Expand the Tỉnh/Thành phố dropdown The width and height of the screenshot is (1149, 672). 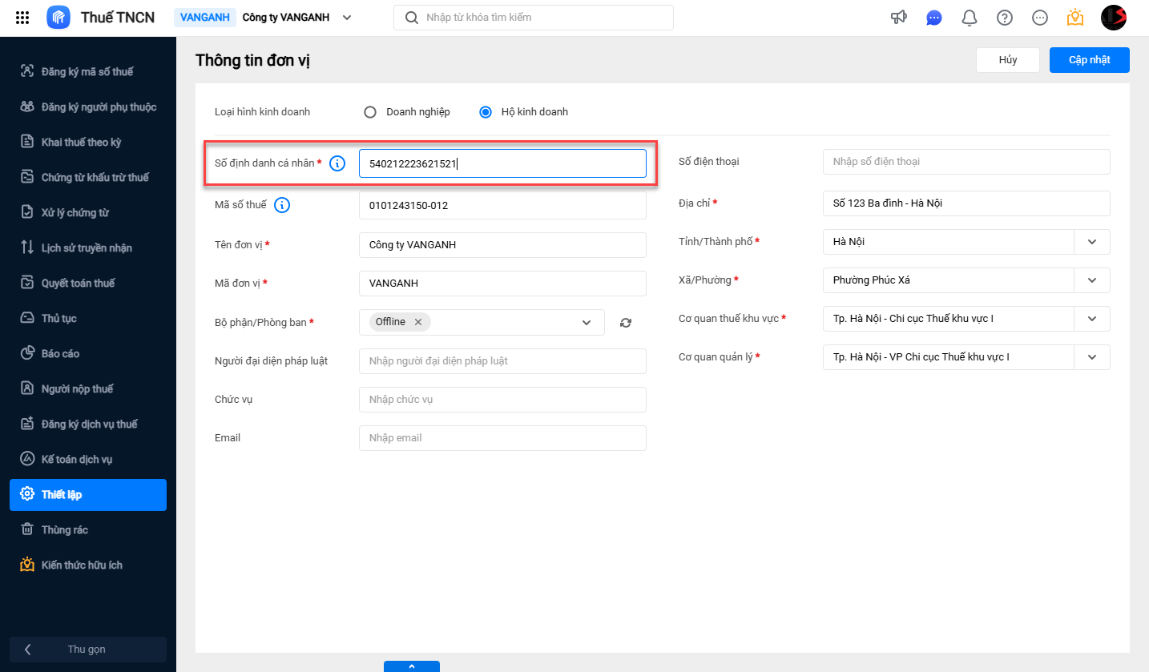[1091, 242]
